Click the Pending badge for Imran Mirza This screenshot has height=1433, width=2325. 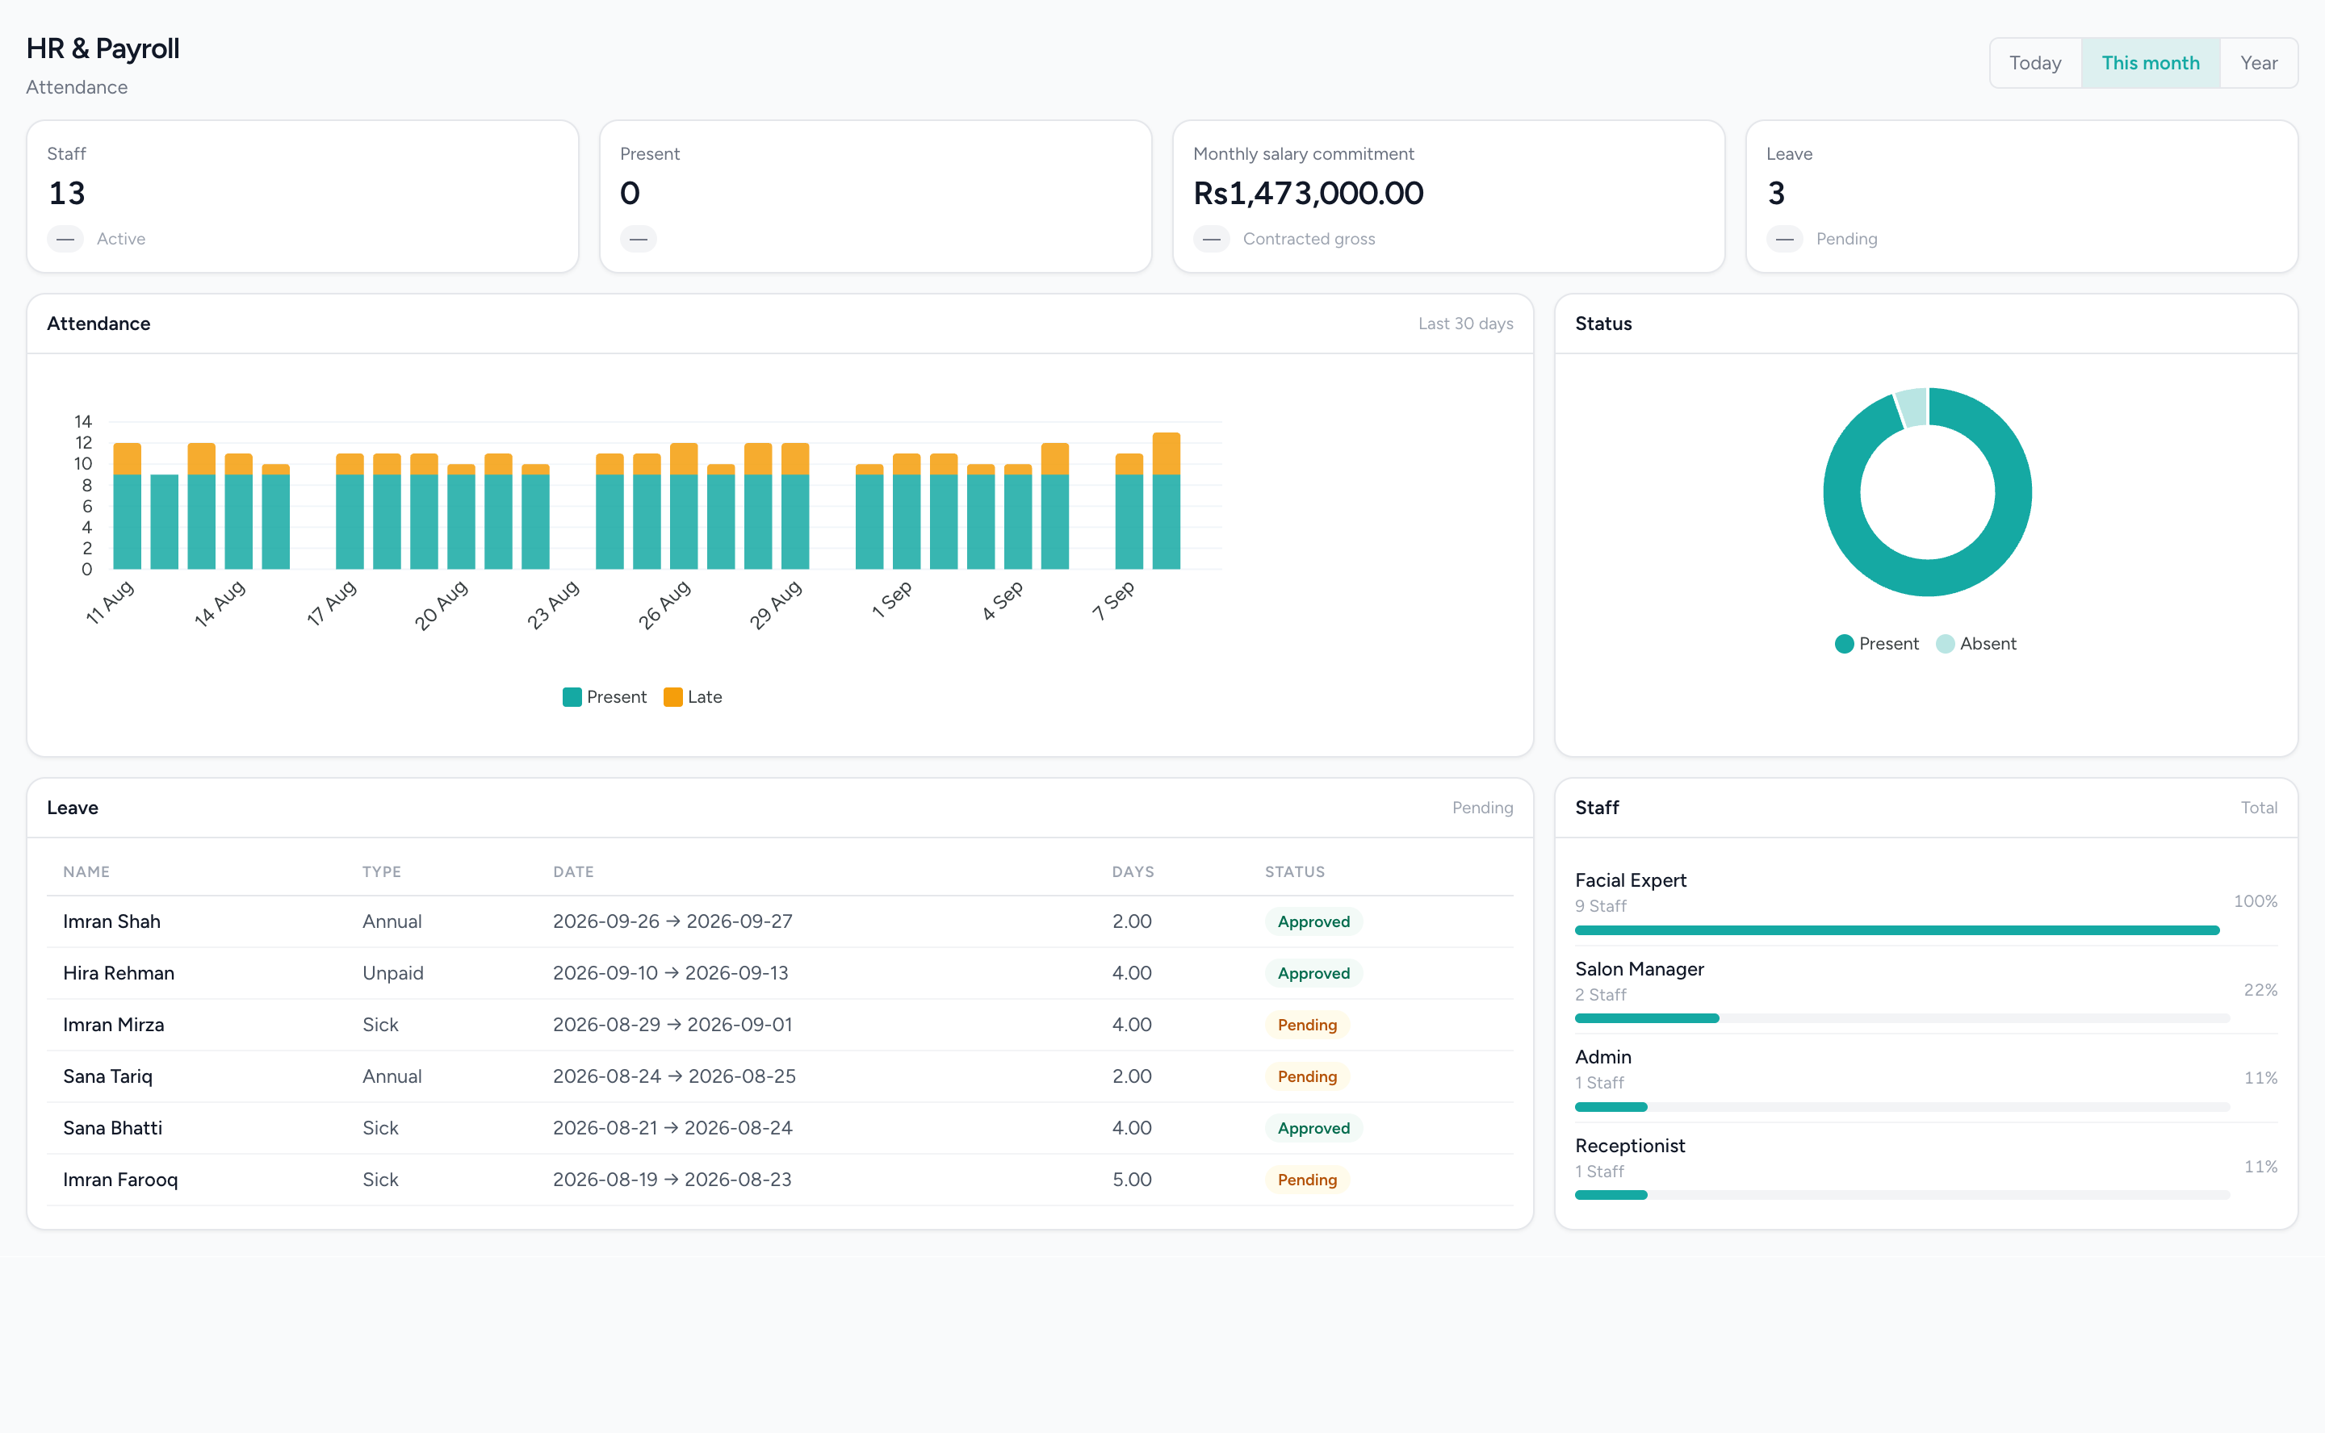1307,1025
